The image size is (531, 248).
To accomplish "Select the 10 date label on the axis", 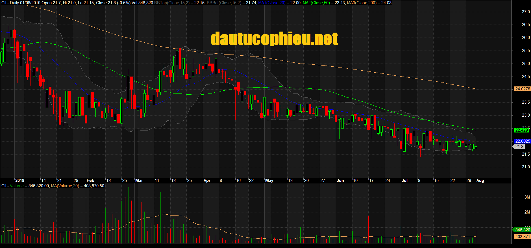I will (x=355, y=180).
